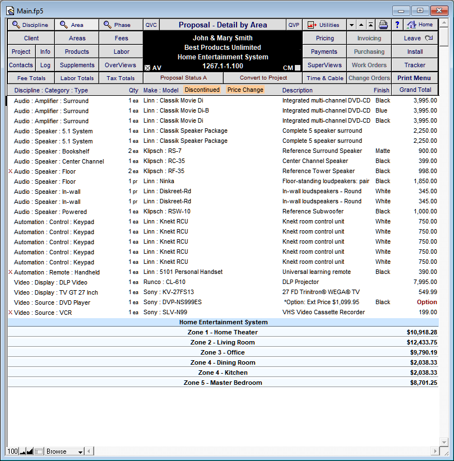Screen dimensions: 454x461
Task: Click the Price Change legend label
Action: 245,90
